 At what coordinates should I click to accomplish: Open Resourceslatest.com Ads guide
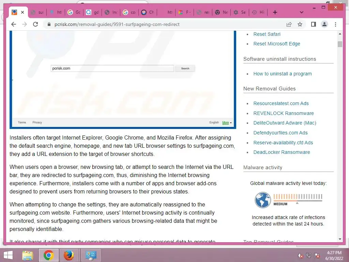point(281,103)
